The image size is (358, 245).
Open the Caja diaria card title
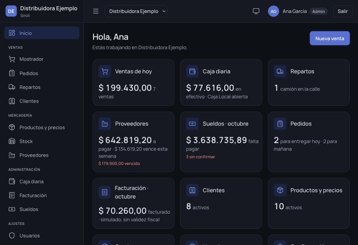point(217,72)
